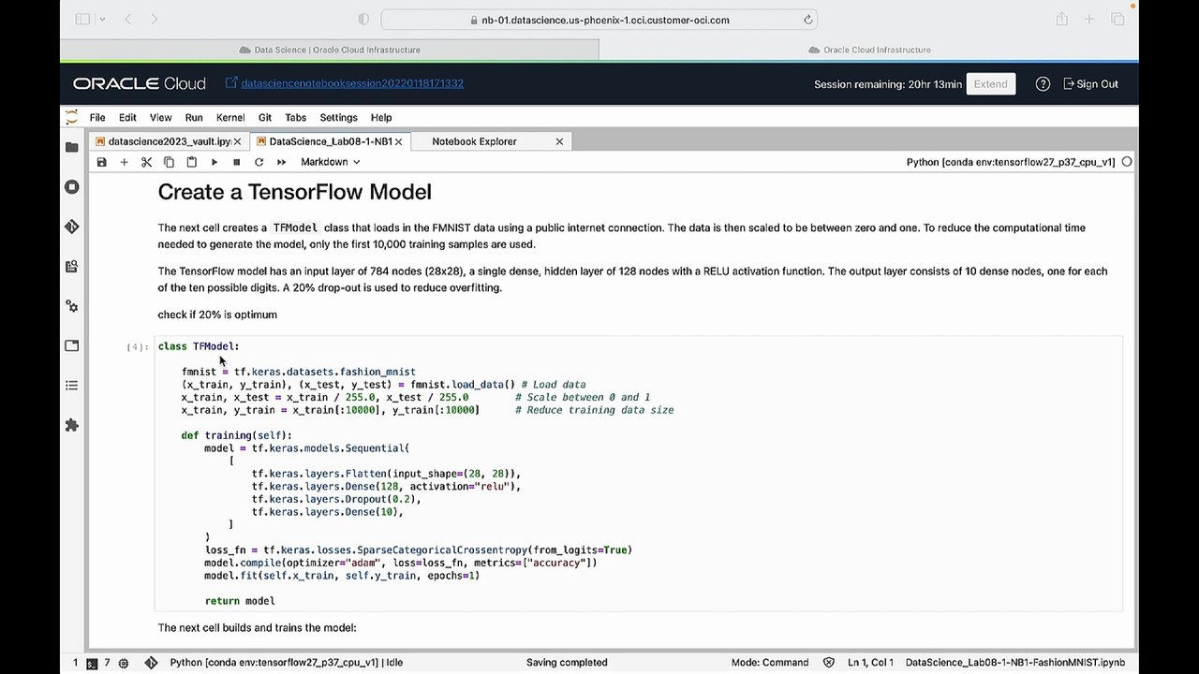The image size is (1199, 674).
Task: Close the Notebook Explorer tab
Action: pos(559,141)
